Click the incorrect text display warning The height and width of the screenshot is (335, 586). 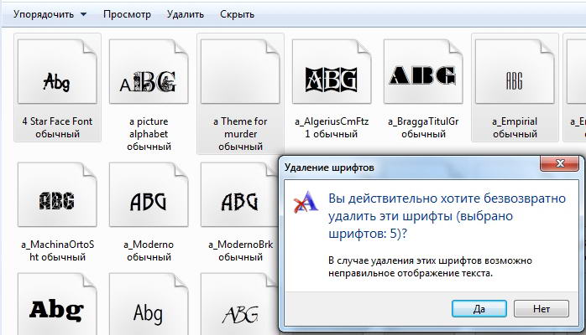(430, 267)
